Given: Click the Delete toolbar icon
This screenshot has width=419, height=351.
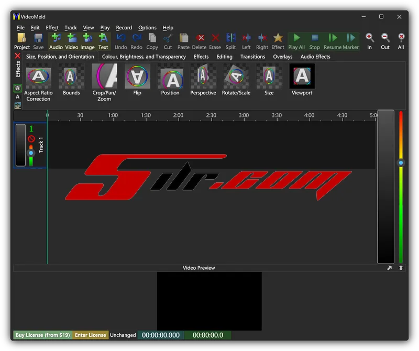Looking at the screenshot, I should (x=200, y=41).
